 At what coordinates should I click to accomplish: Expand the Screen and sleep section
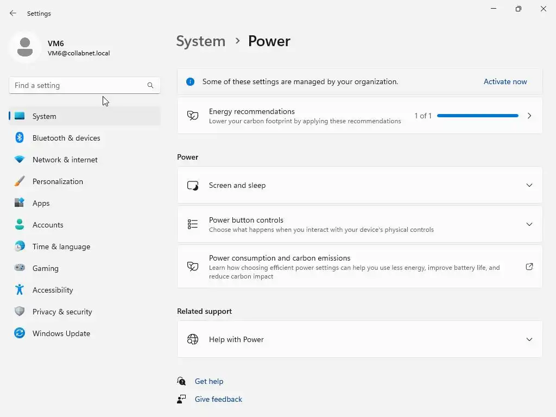(529, 185)
